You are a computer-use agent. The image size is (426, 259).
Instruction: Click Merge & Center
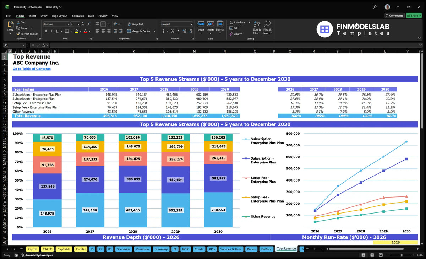click(x=139, y=31)
